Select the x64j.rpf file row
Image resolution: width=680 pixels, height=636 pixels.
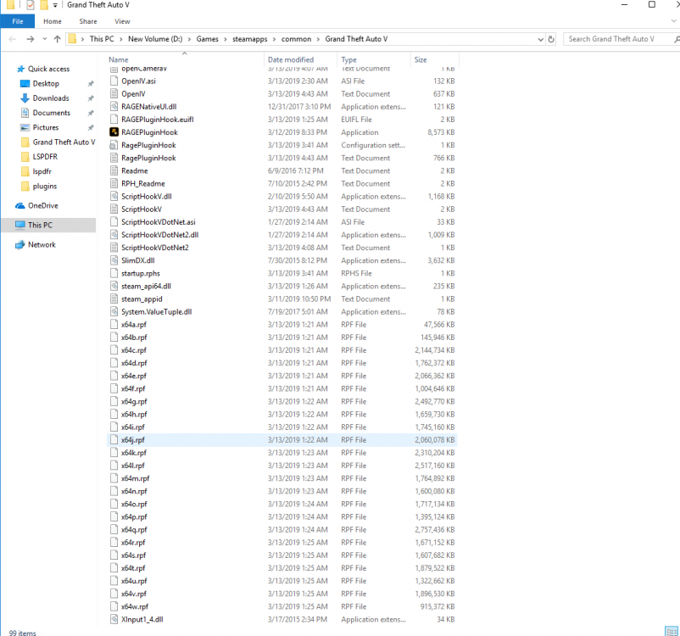tap(281, 440)
